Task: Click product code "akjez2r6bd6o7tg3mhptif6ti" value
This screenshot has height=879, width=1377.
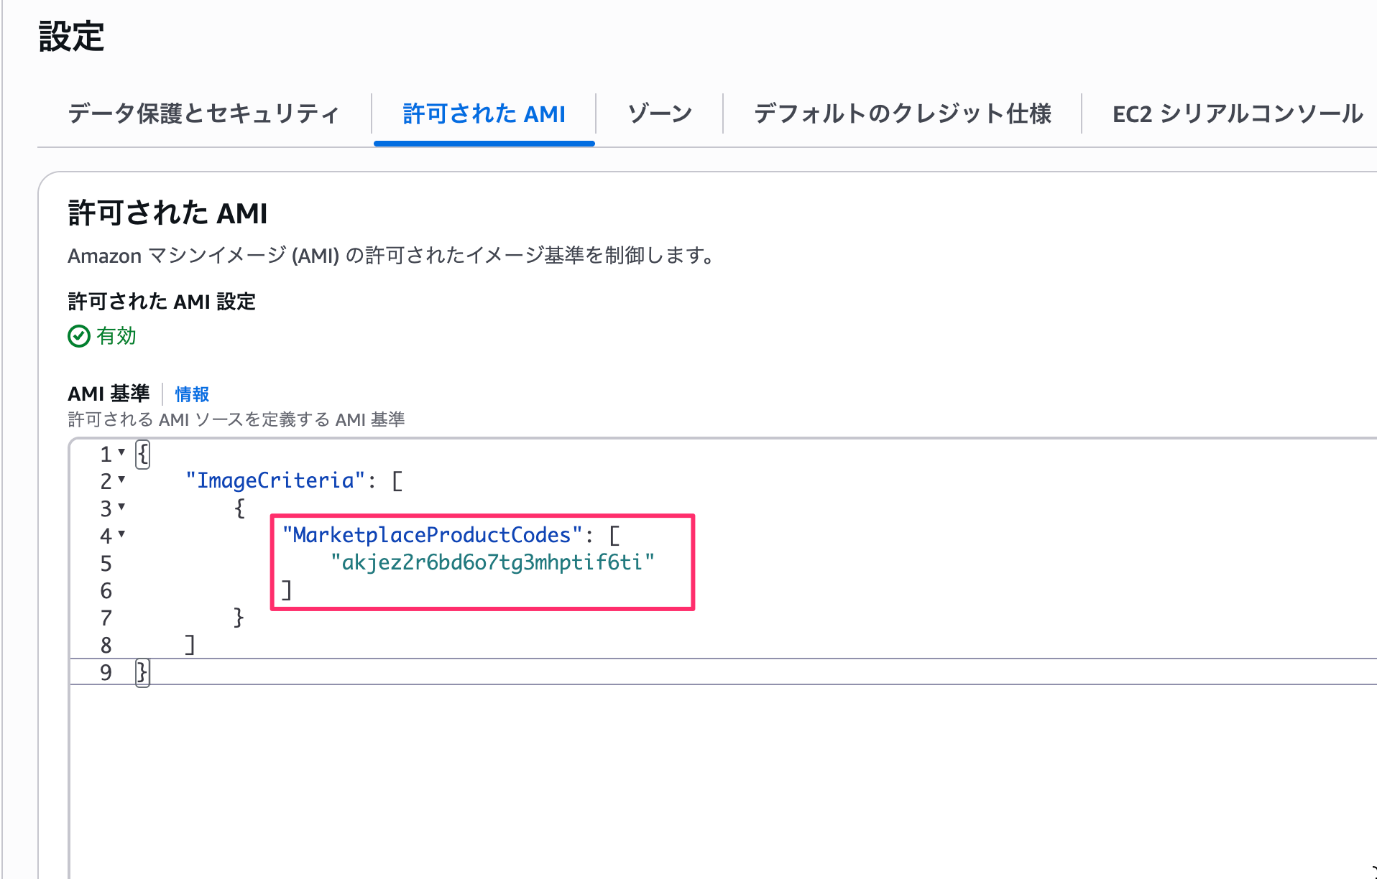Action: pyautogui.click(x=492, y=562)
